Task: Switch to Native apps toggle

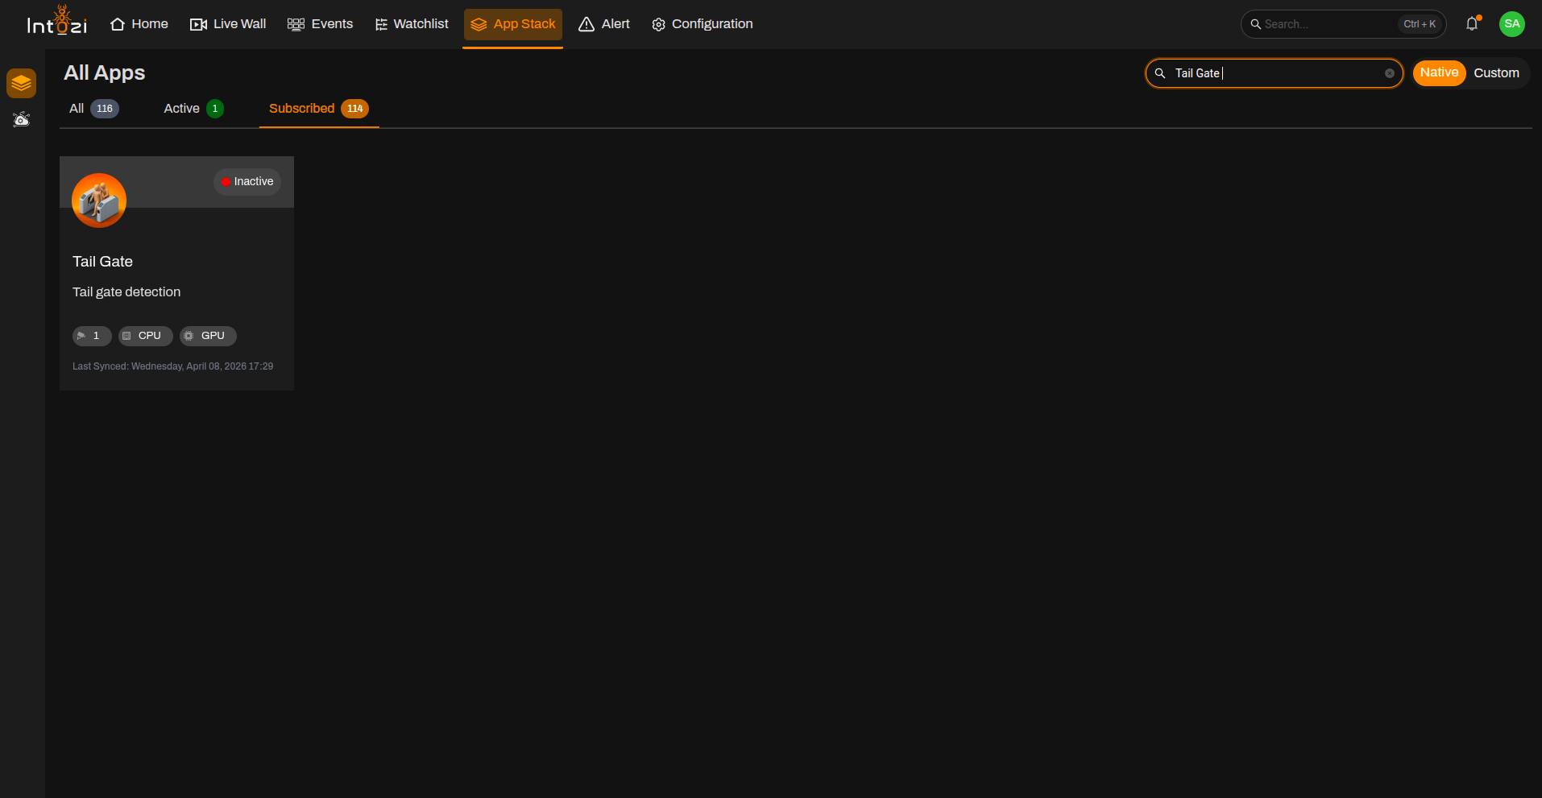Action: click(1439, 72)
